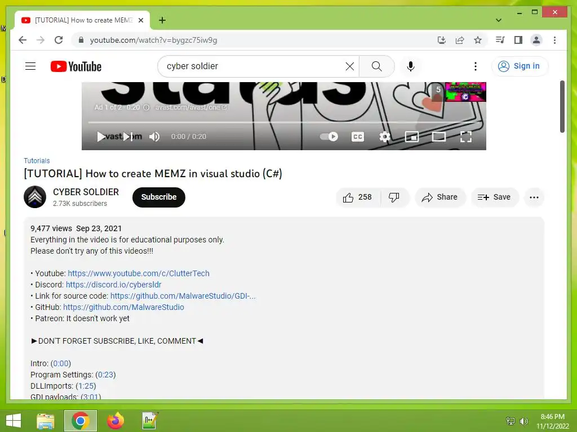Save video to playlist
This screenshot has height=432, width=577.
point(494,197)
